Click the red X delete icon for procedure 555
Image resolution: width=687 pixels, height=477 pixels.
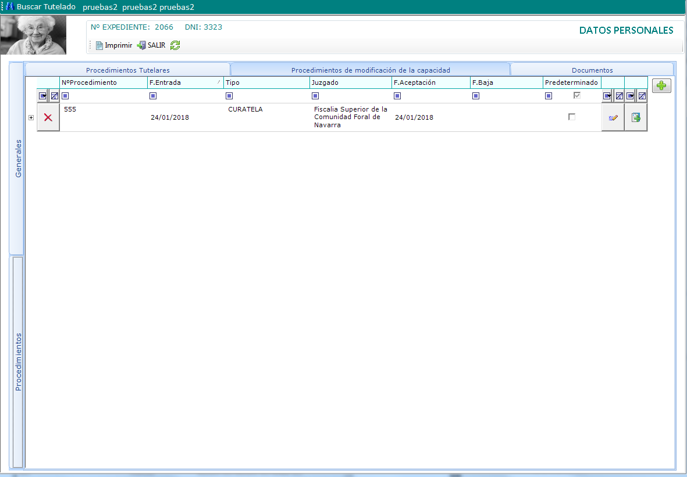coord(48,117)
